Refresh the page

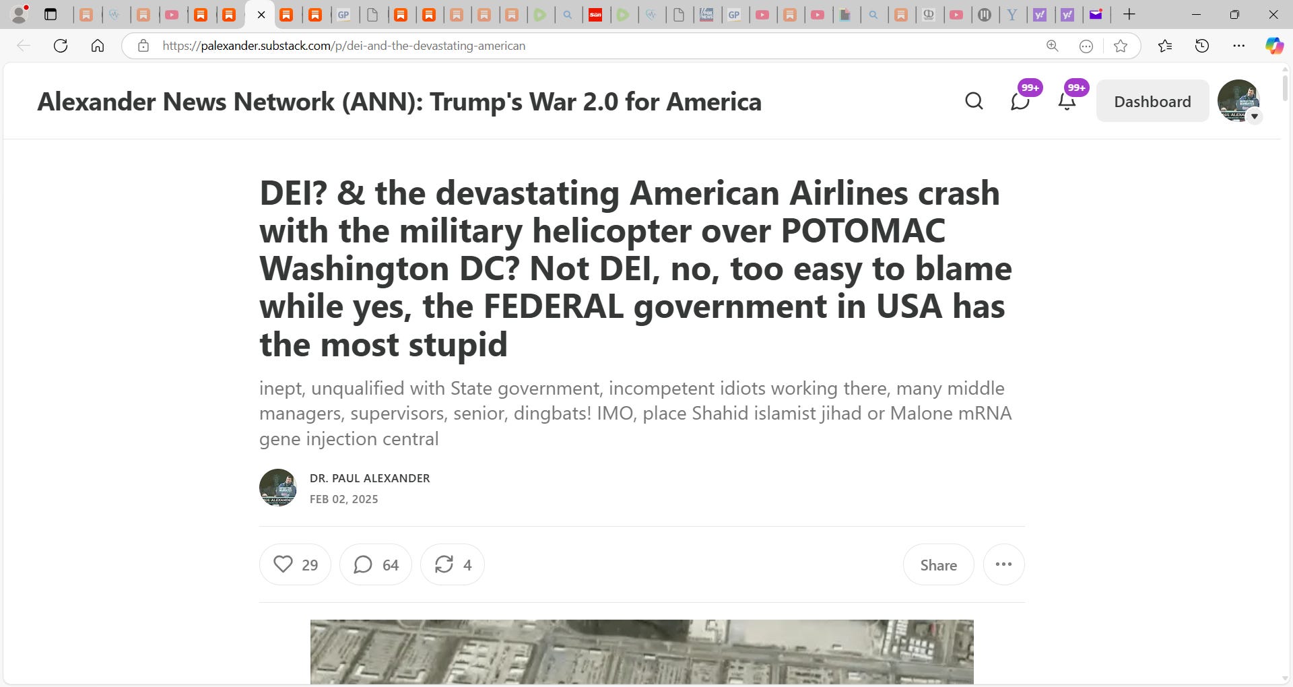click(61, 46)
